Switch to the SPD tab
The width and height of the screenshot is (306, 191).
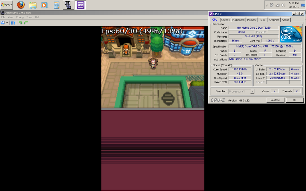point(263,20)
